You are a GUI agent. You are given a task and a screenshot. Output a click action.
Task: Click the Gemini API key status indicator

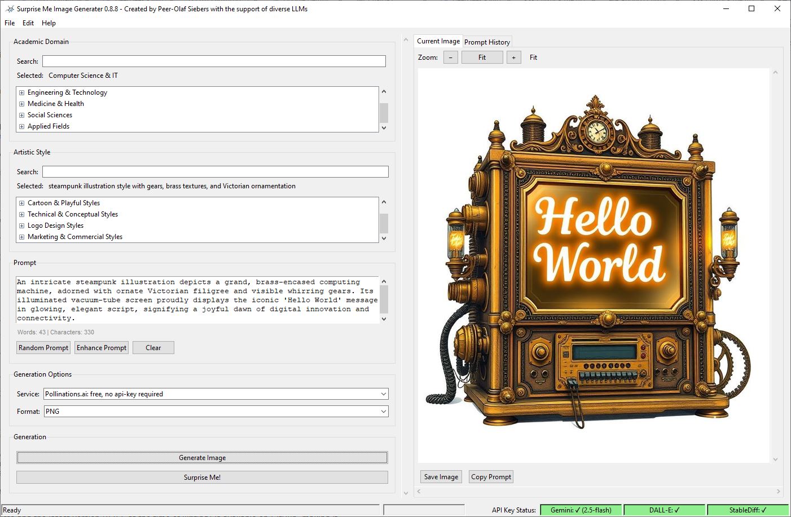point(581,510)
